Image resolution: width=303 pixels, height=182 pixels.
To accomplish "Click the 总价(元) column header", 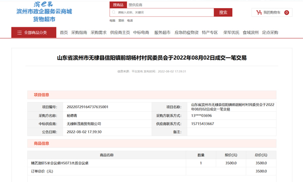I will pos(261,155).
